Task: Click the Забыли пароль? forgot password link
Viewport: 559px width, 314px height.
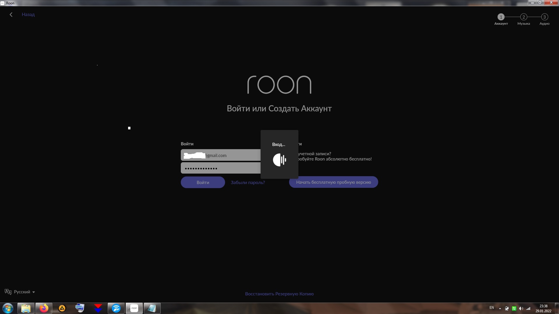Action: (x=248, y=182)
